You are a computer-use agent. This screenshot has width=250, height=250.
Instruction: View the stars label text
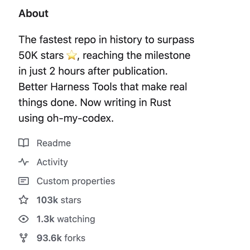71,200
